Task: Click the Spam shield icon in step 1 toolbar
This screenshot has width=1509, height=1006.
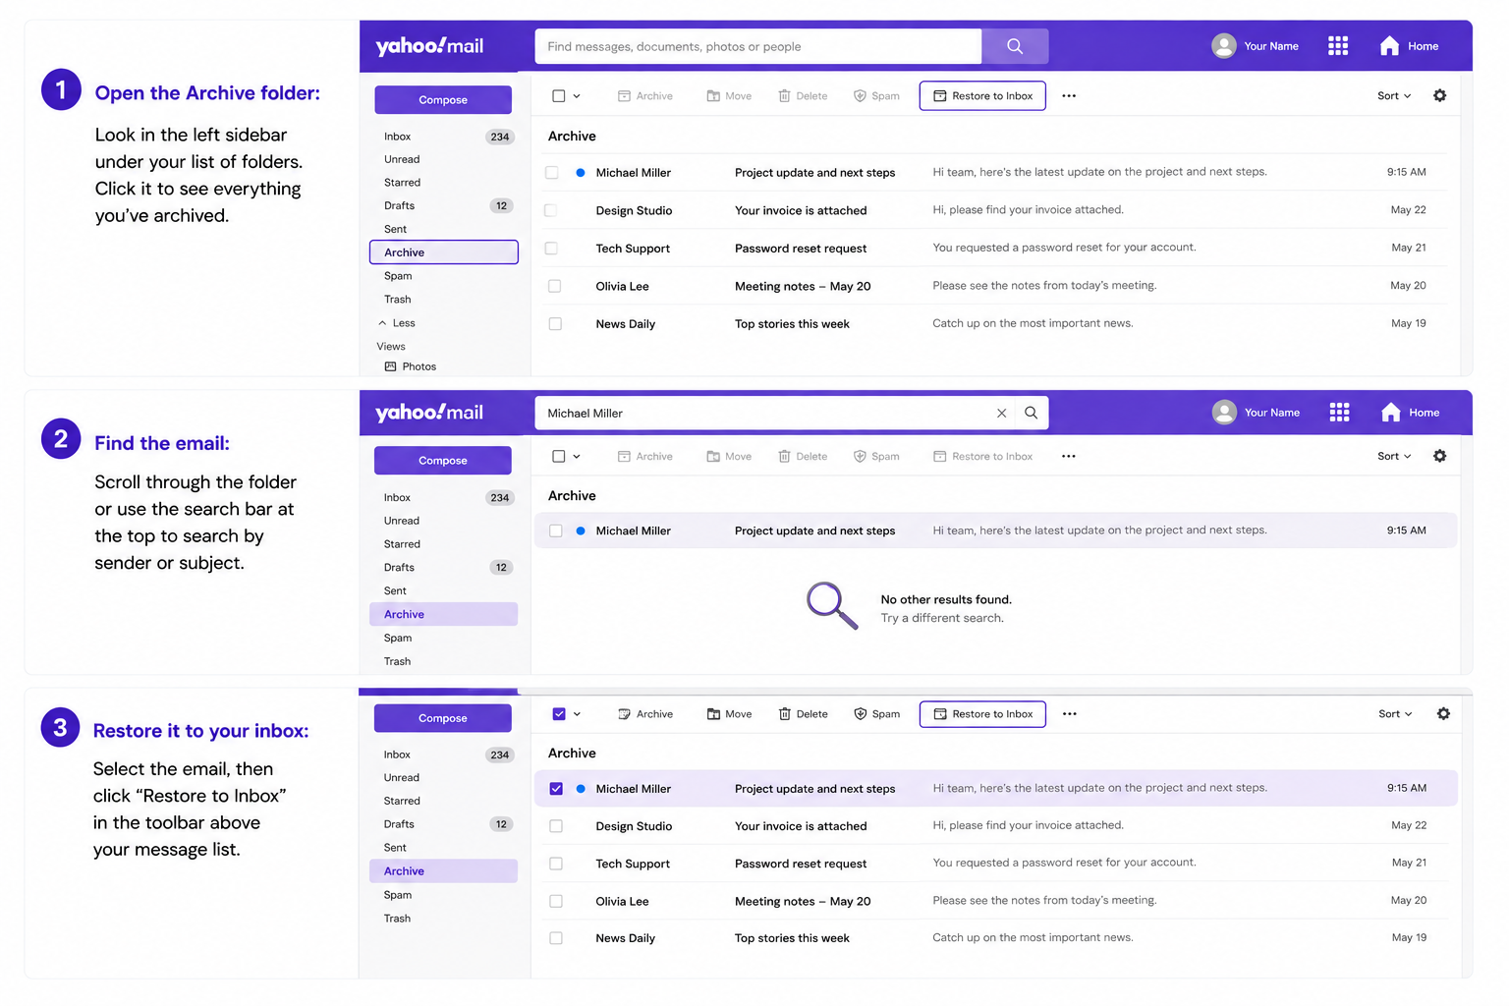Action: [x=860, y=96]
